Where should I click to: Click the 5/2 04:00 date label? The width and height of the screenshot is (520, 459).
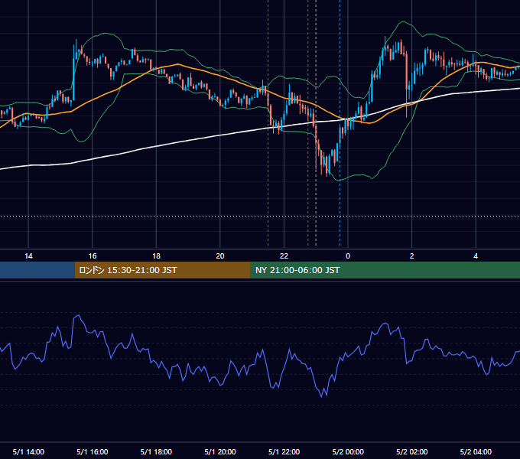pyautogui.click(x=476, y=451)
